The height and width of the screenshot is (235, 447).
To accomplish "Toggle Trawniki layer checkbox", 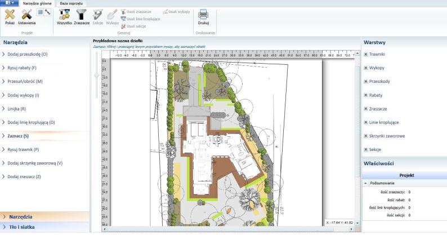I will tap(366, 54).
